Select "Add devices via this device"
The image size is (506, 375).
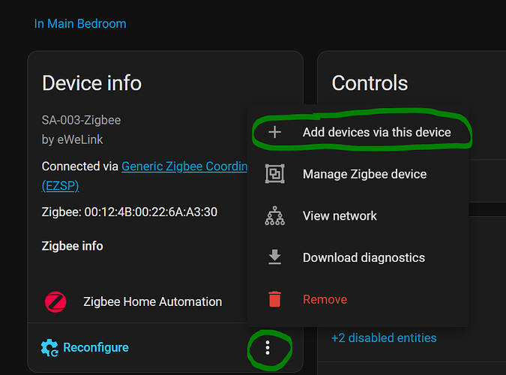click(376, 132)
